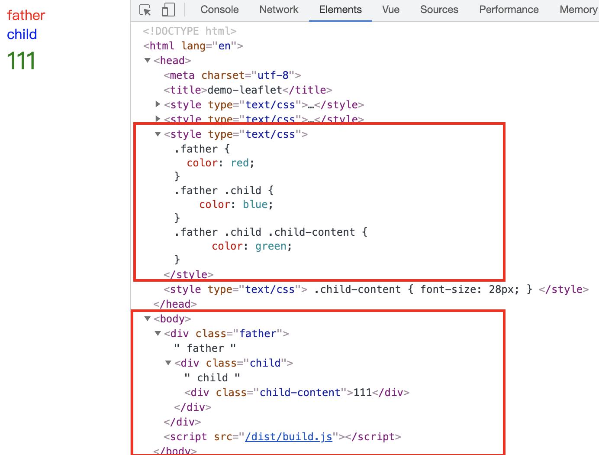Screen dimensions: 599x455
Task: Collapse the body element node
Action: point(148,319)
